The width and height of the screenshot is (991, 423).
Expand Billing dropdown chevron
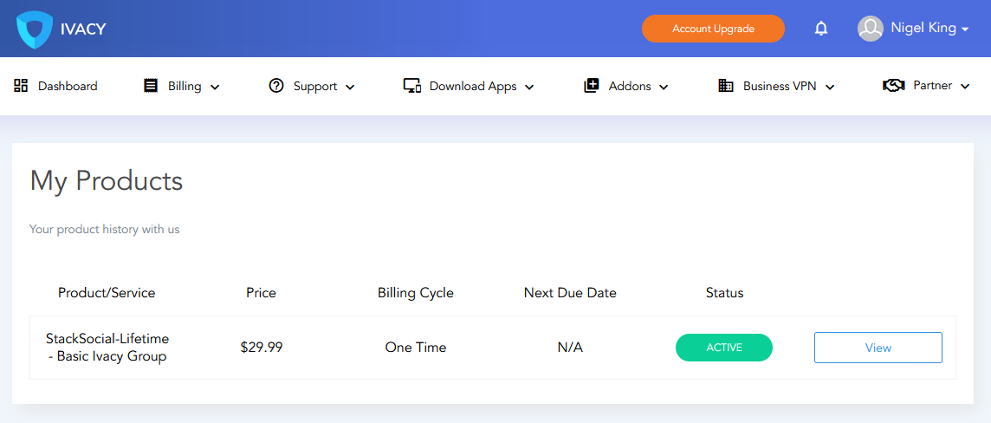tap(215, 88)
